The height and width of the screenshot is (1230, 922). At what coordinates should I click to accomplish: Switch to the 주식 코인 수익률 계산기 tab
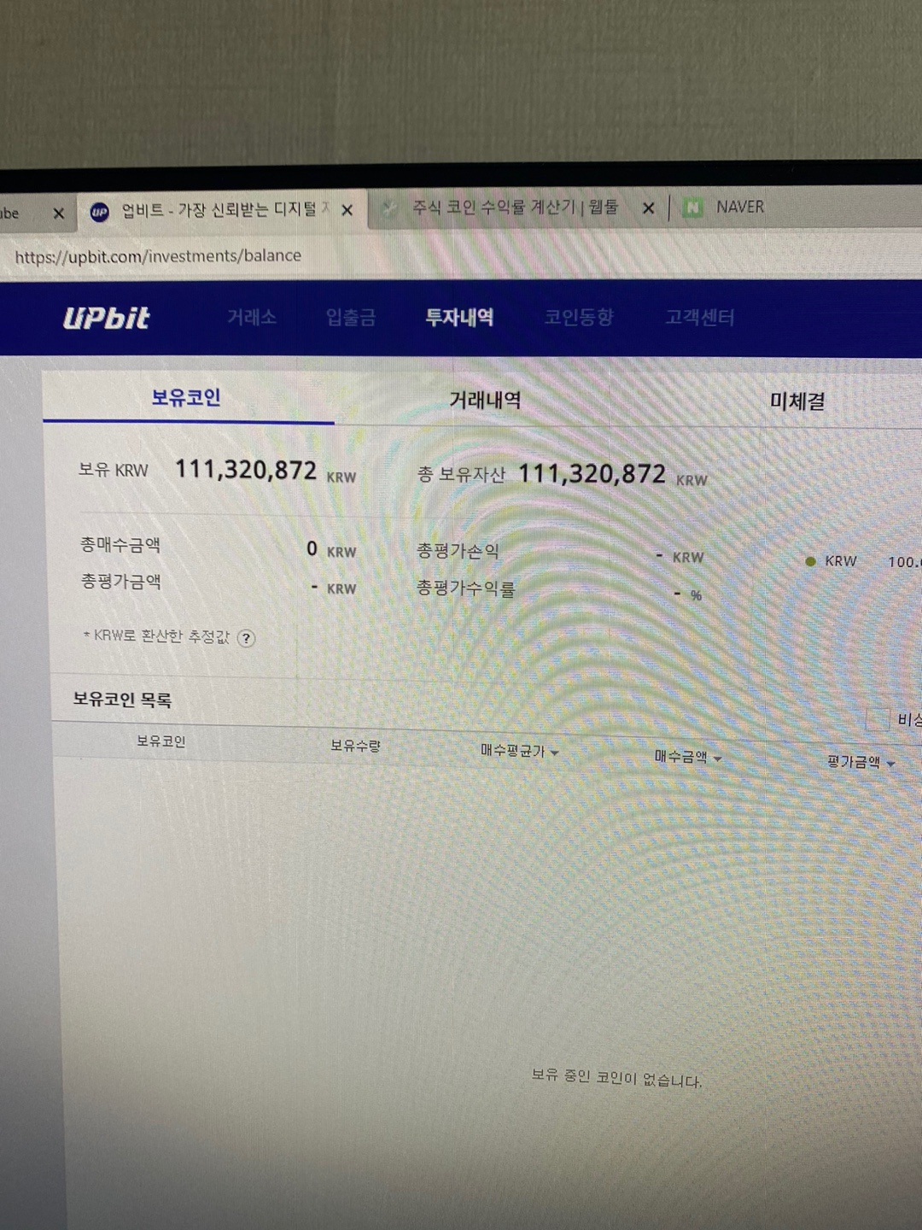coord(517,208)
